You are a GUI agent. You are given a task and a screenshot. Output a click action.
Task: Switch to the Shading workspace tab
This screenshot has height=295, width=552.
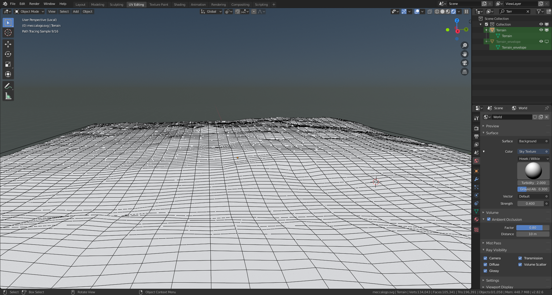click(179, 5)
